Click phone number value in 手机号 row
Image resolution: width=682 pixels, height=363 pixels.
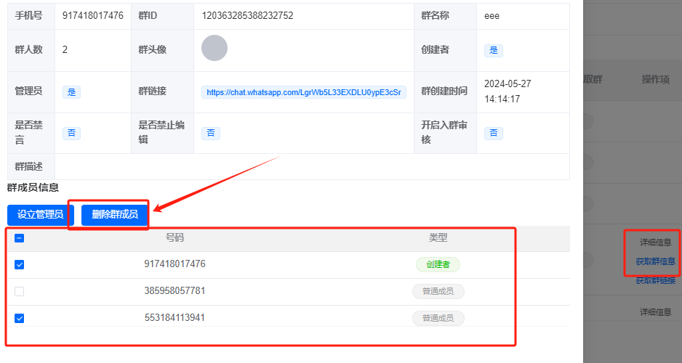(x=92, y=16)
